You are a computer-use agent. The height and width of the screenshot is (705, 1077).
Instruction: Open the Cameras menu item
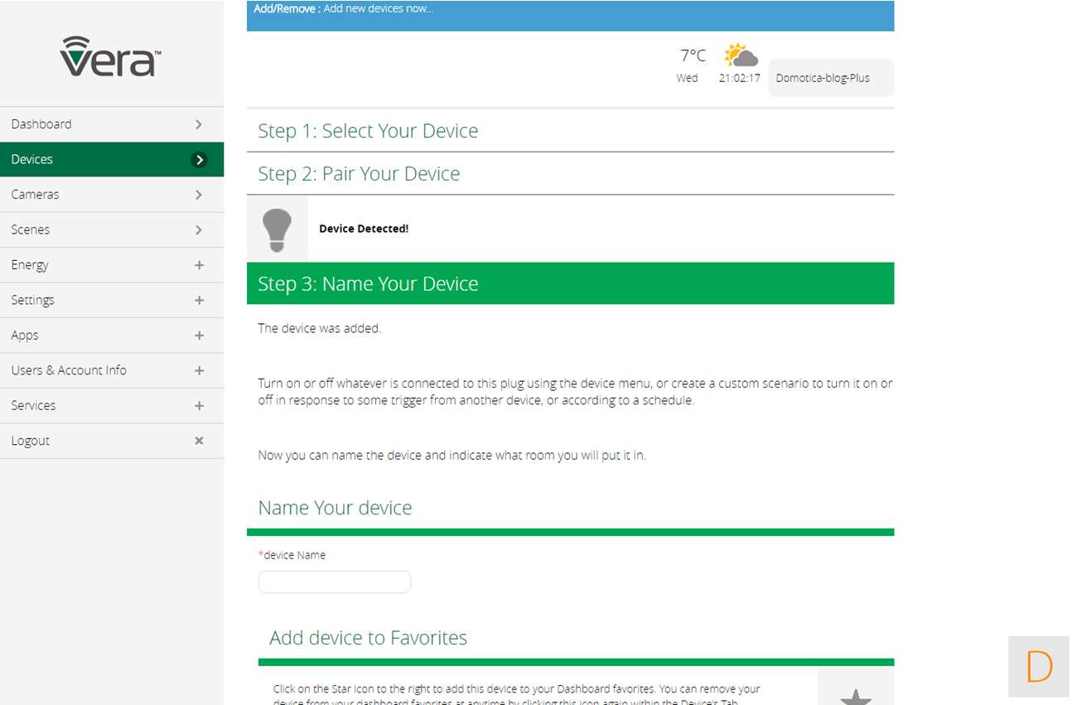click(x=36, y=195)
